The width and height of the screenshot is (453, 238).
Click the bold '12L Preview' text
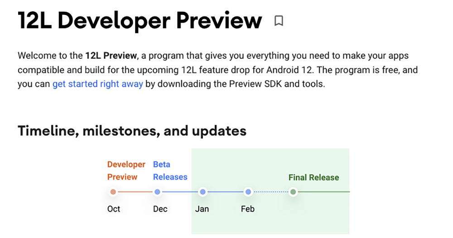coord(111,55)
